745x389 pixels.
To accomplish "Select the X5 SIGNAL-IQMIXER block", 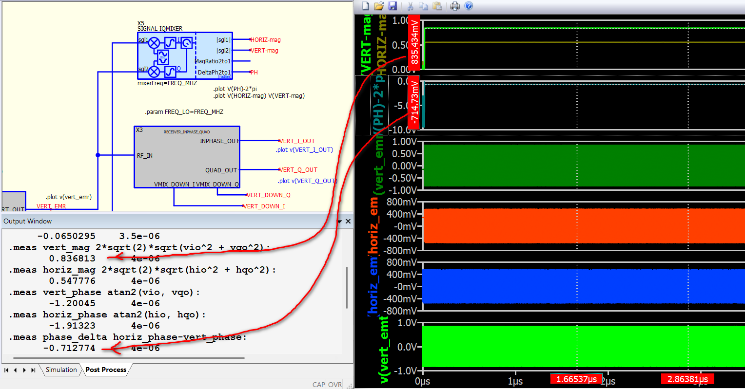I will (x=184, y=56).
